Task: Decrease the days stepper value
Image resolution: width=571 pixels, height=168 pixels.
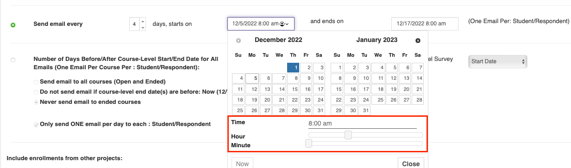Action: (142, 27)
